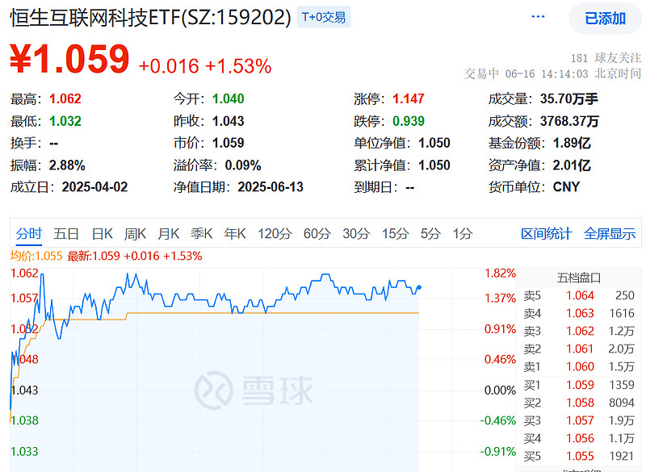Click the blue latest-price dot on chart

point(418,287)
